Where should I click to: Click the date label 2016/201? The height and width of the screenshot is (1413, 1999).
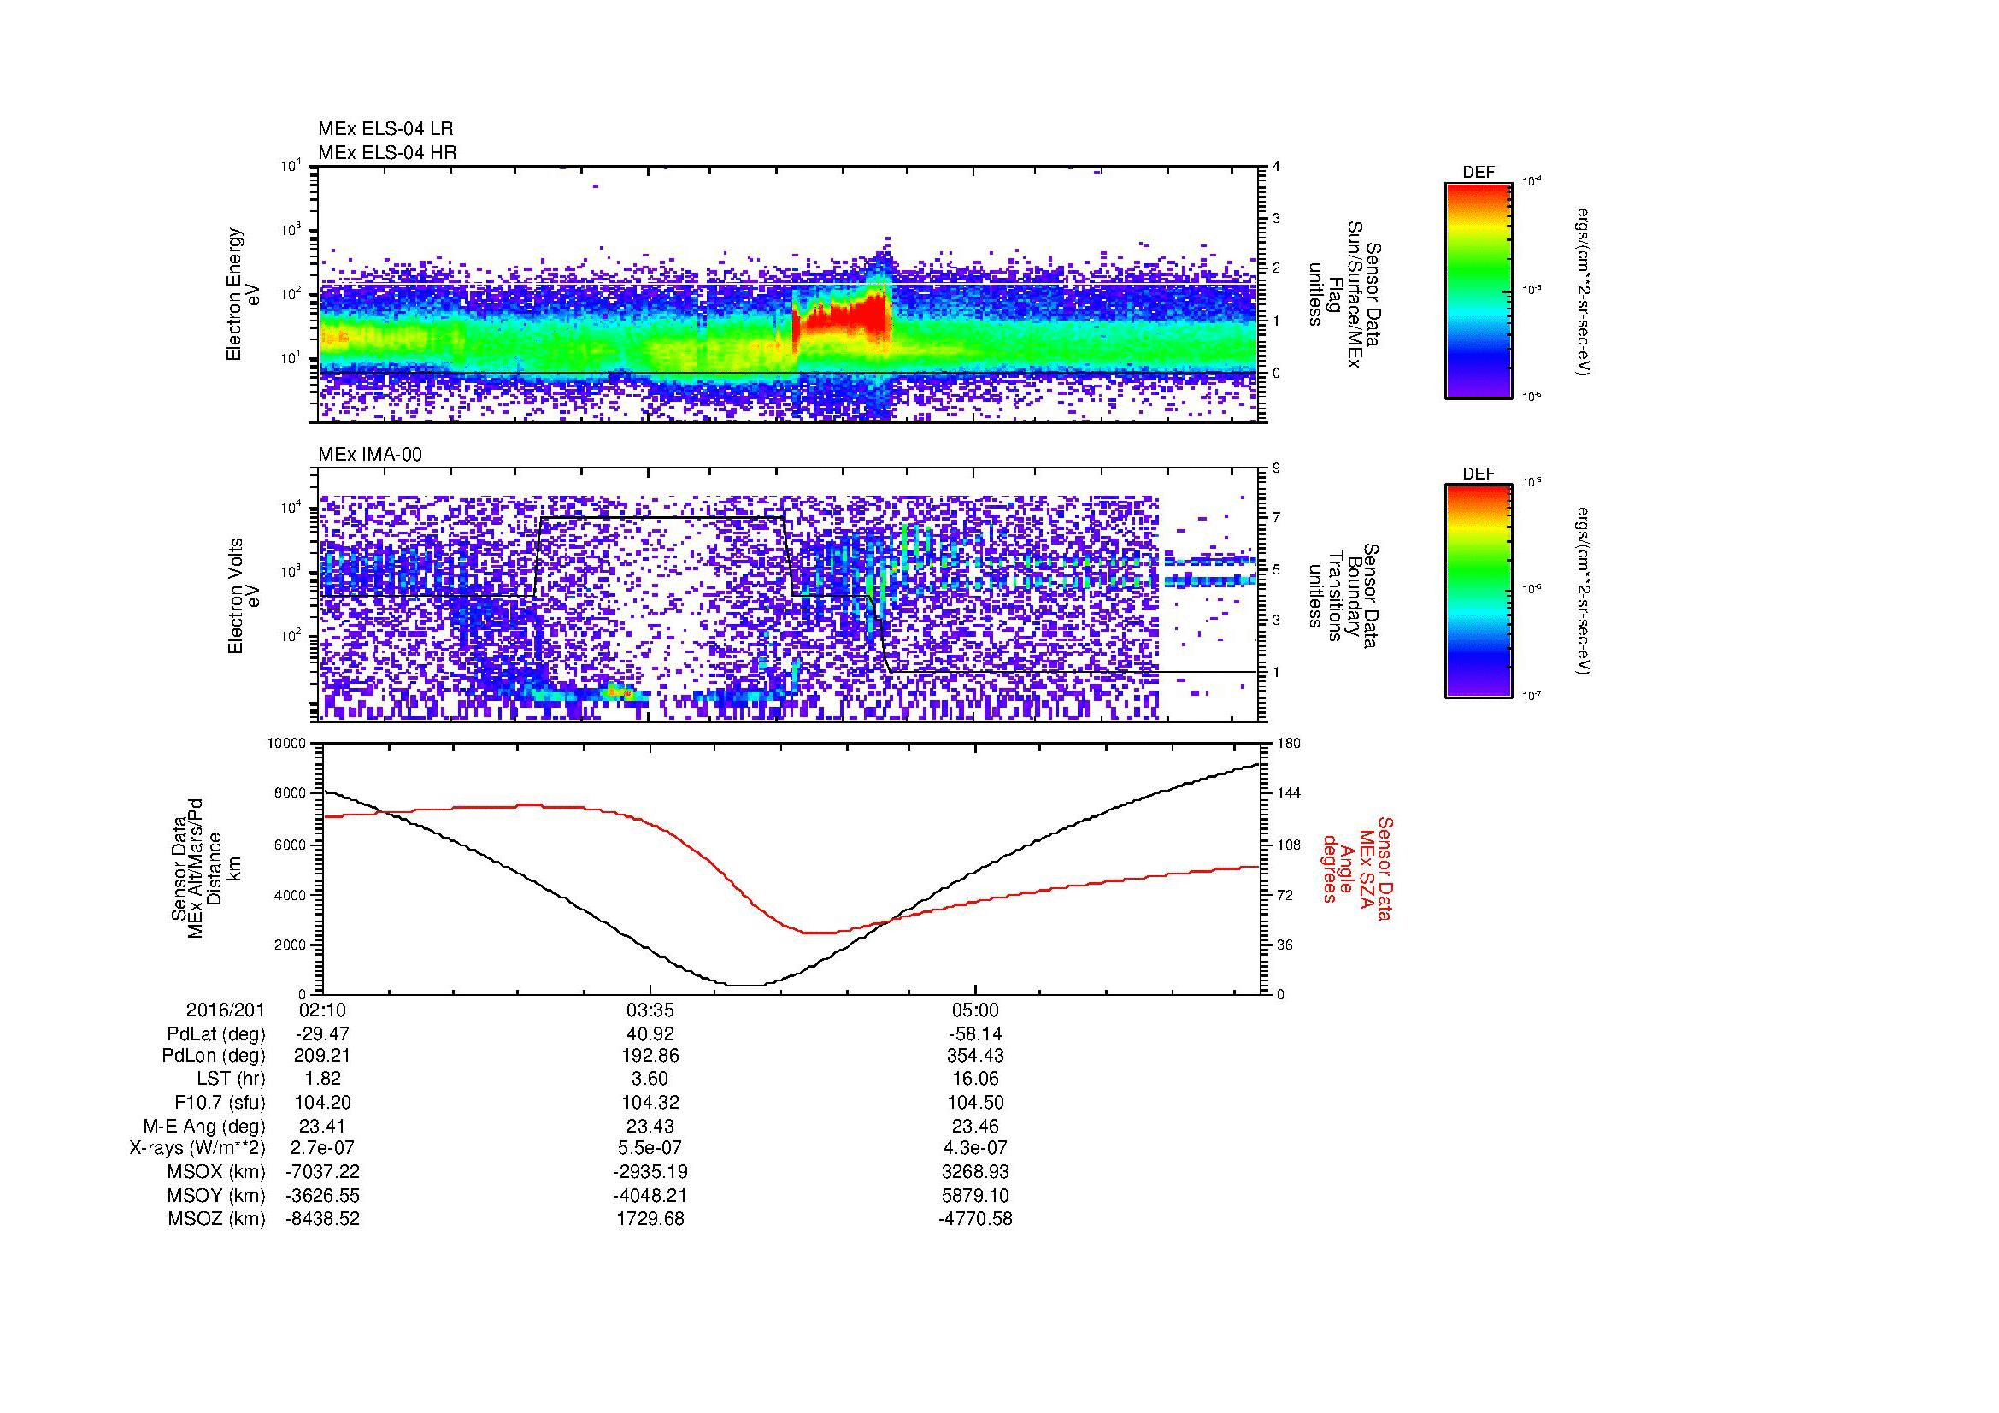click(x=226, y=1010)
